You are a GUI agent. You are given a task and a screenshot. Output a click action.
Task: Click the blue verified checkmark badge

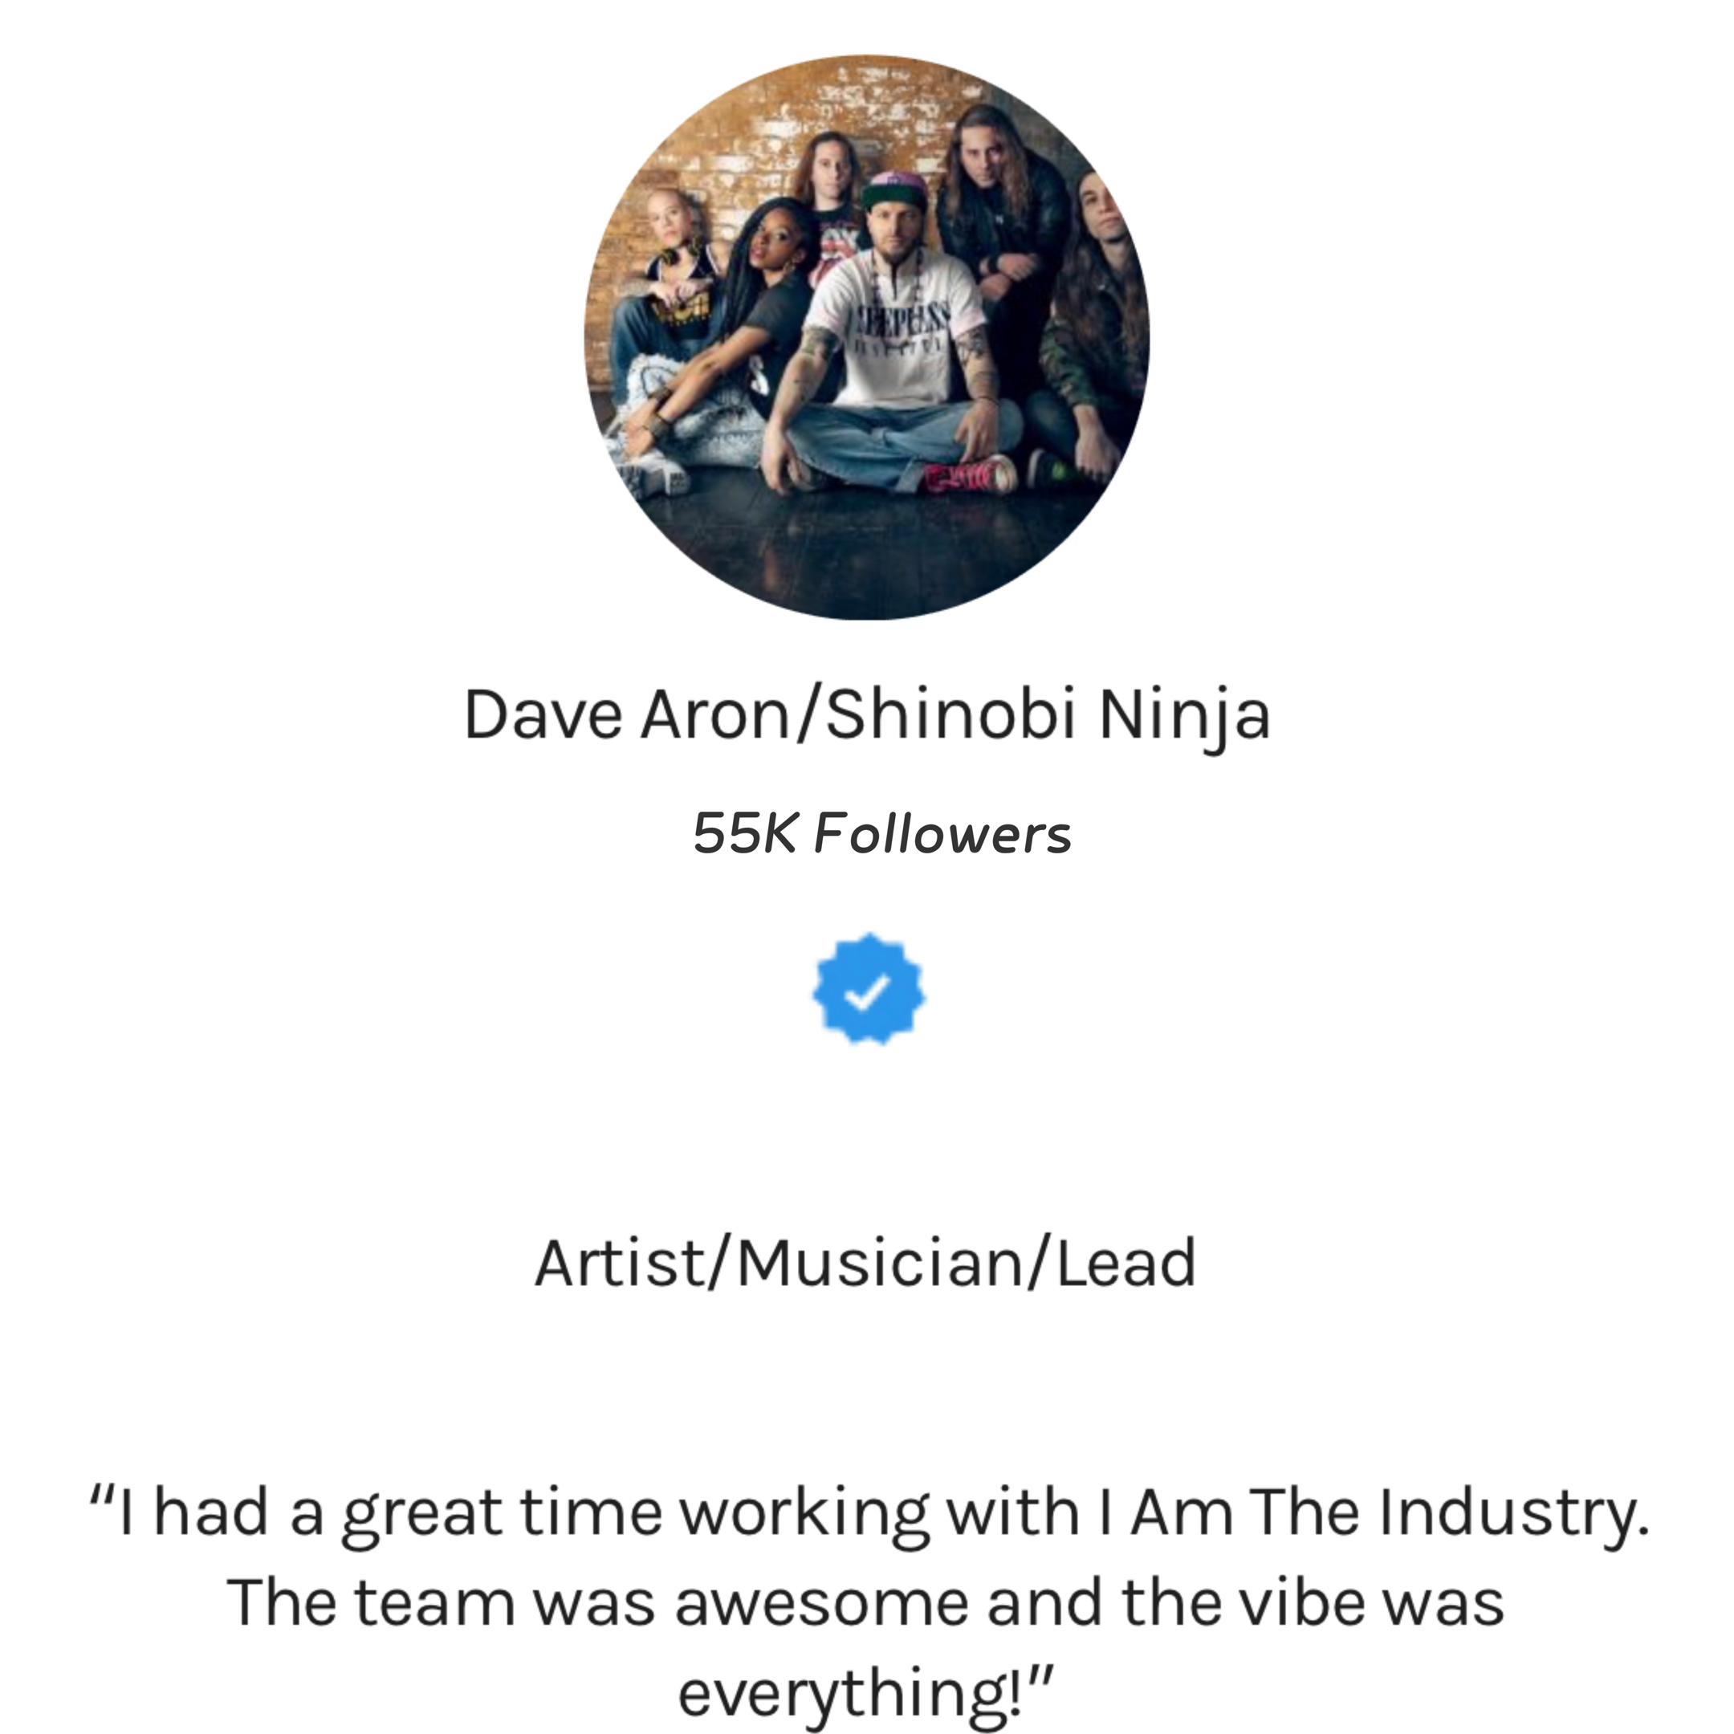tap(868, 989)
